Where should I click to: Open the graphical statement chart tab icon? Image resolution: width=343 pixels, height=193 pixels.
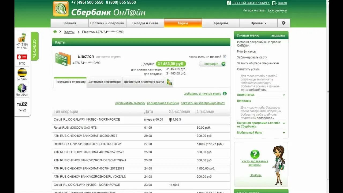click(169, 82)
